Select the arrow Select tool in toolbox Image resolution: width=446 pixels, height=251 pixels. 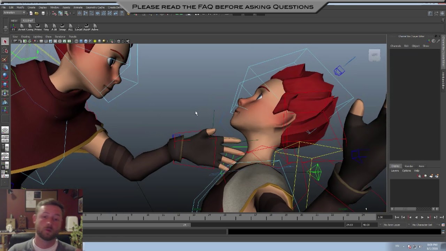[x=5, y=42]
